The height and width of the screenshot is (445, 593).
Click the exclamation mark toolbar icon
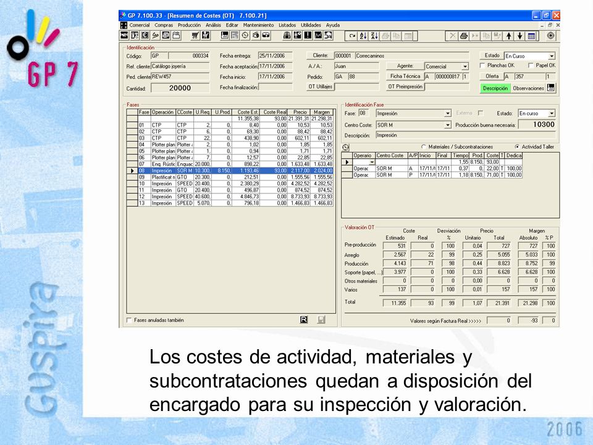[308, 36]
